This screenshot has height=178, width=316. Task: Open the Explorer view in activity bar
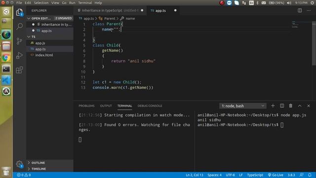(x=19, y=12)
